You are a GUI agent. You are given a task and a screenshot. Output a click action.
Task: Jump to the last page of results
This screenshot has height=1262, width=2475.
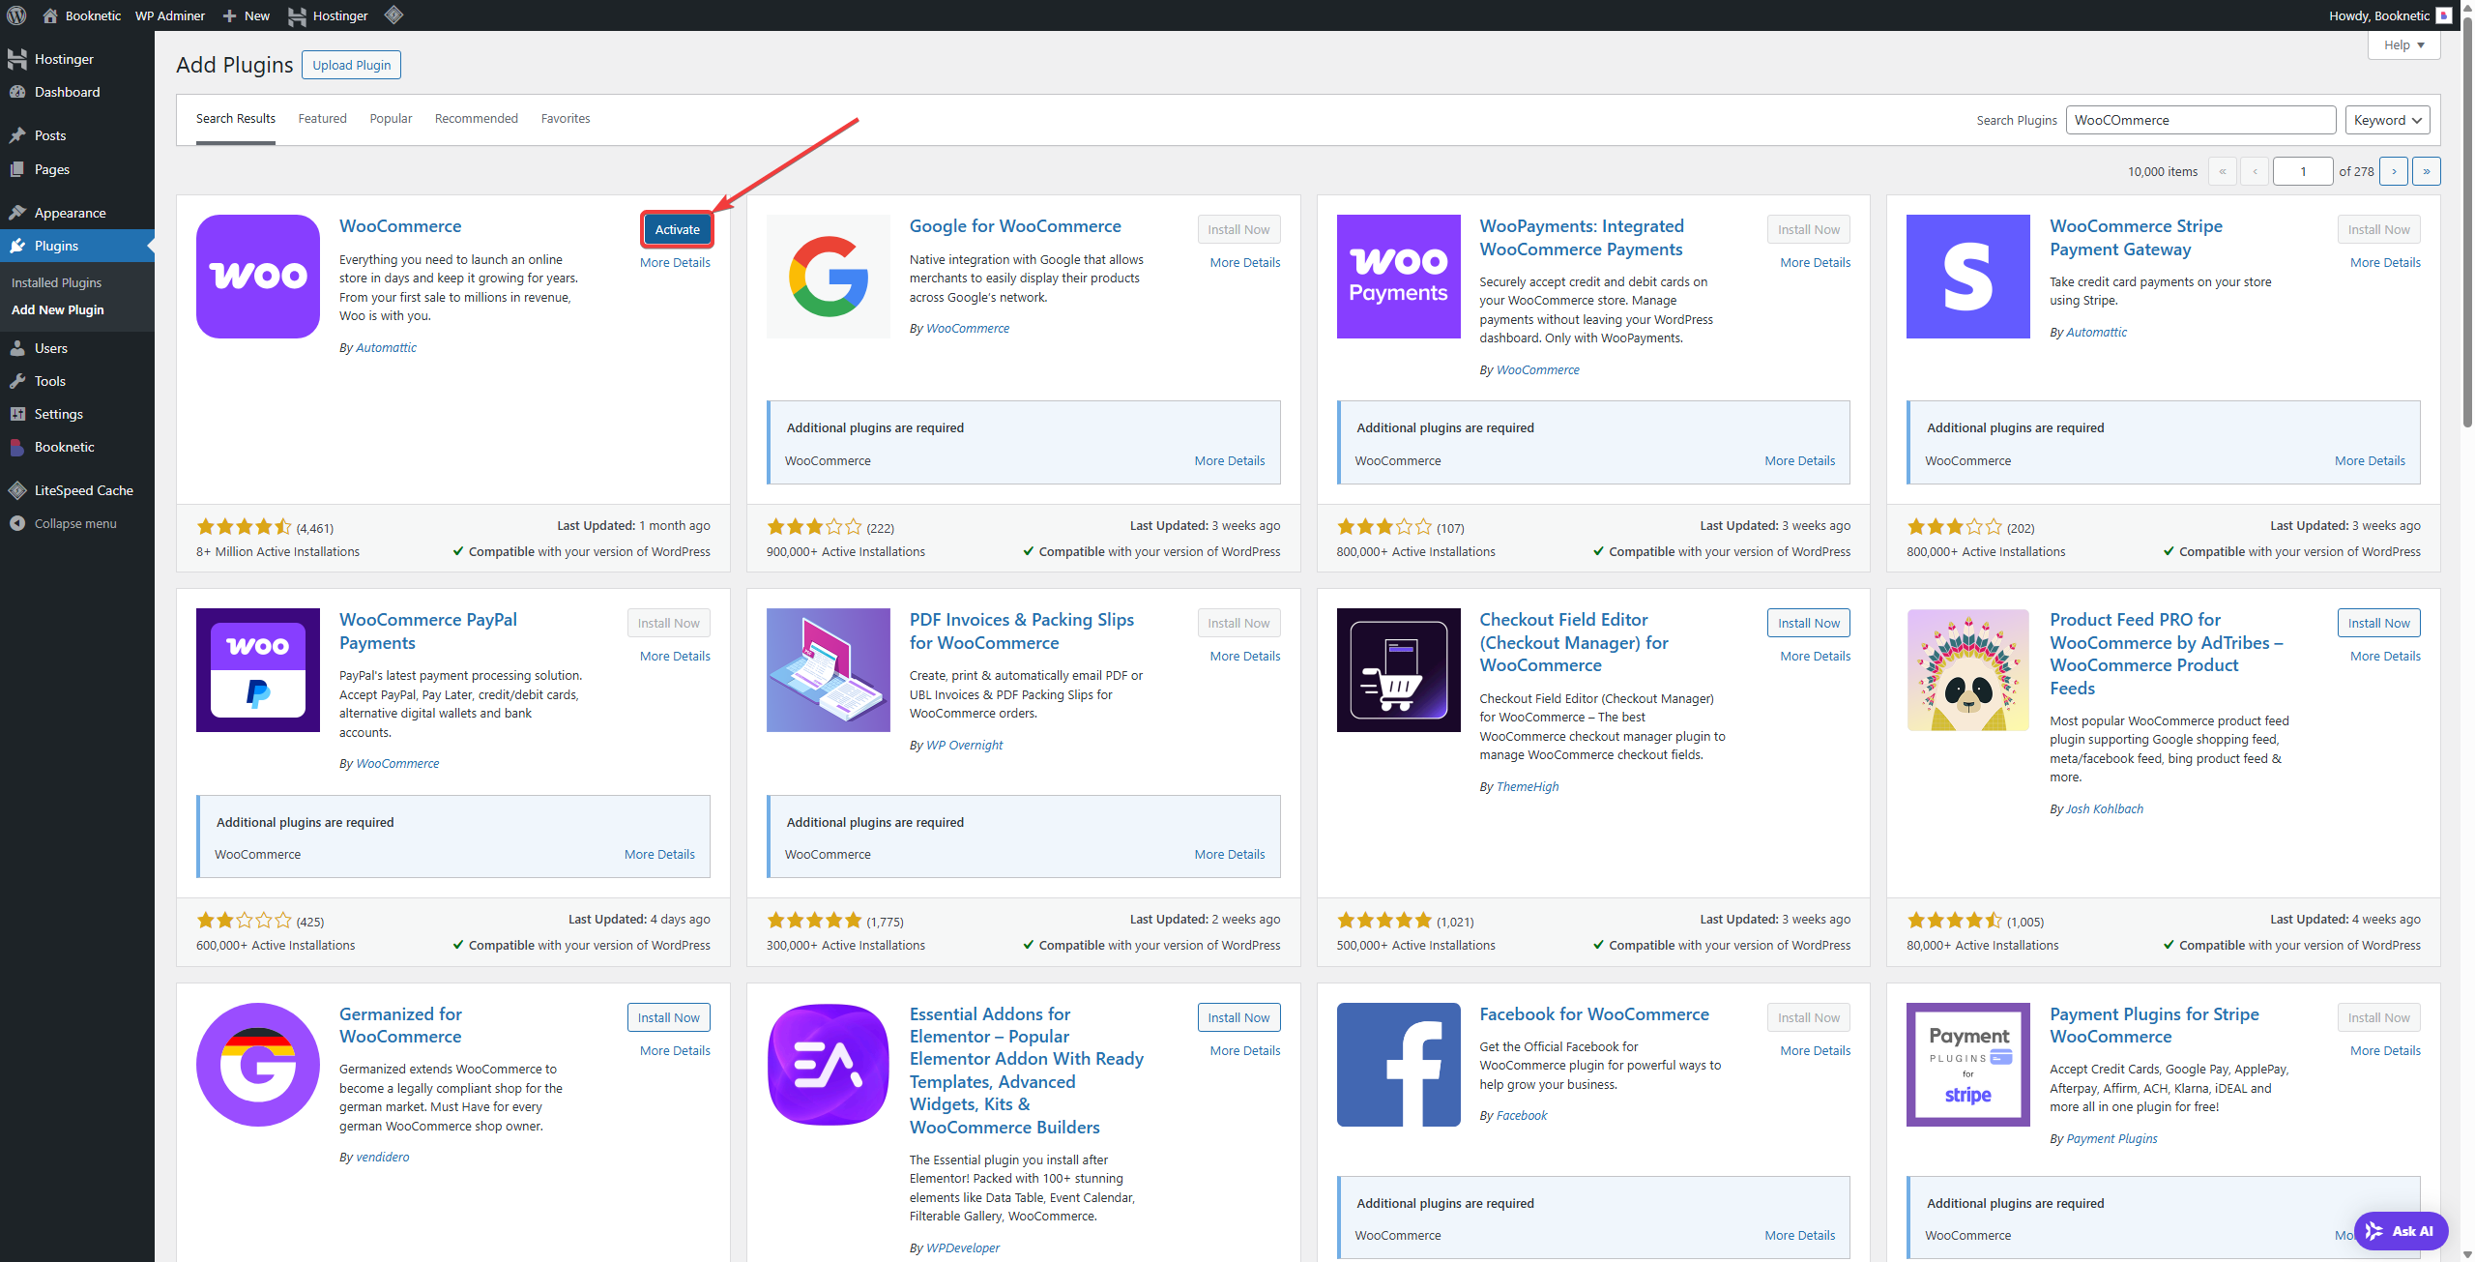click(x=2427, y=171)
